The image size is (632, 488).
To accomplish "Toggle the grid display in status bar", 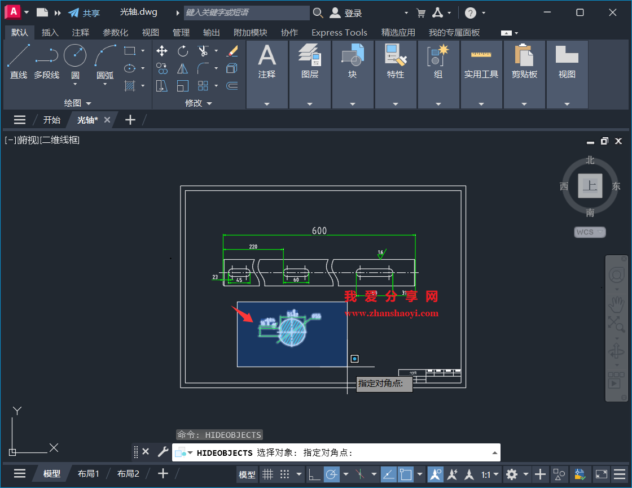I will pos(267,474).
